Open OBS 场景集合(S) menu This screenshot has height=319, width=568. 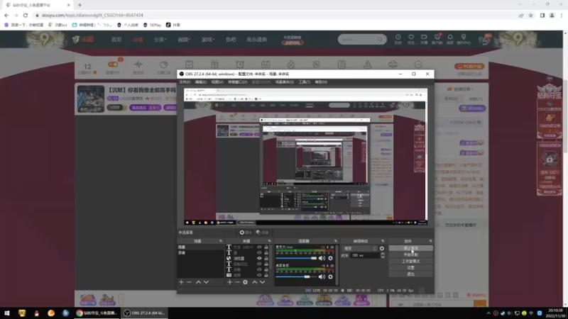pyautogui.click(x=285, y=82)
